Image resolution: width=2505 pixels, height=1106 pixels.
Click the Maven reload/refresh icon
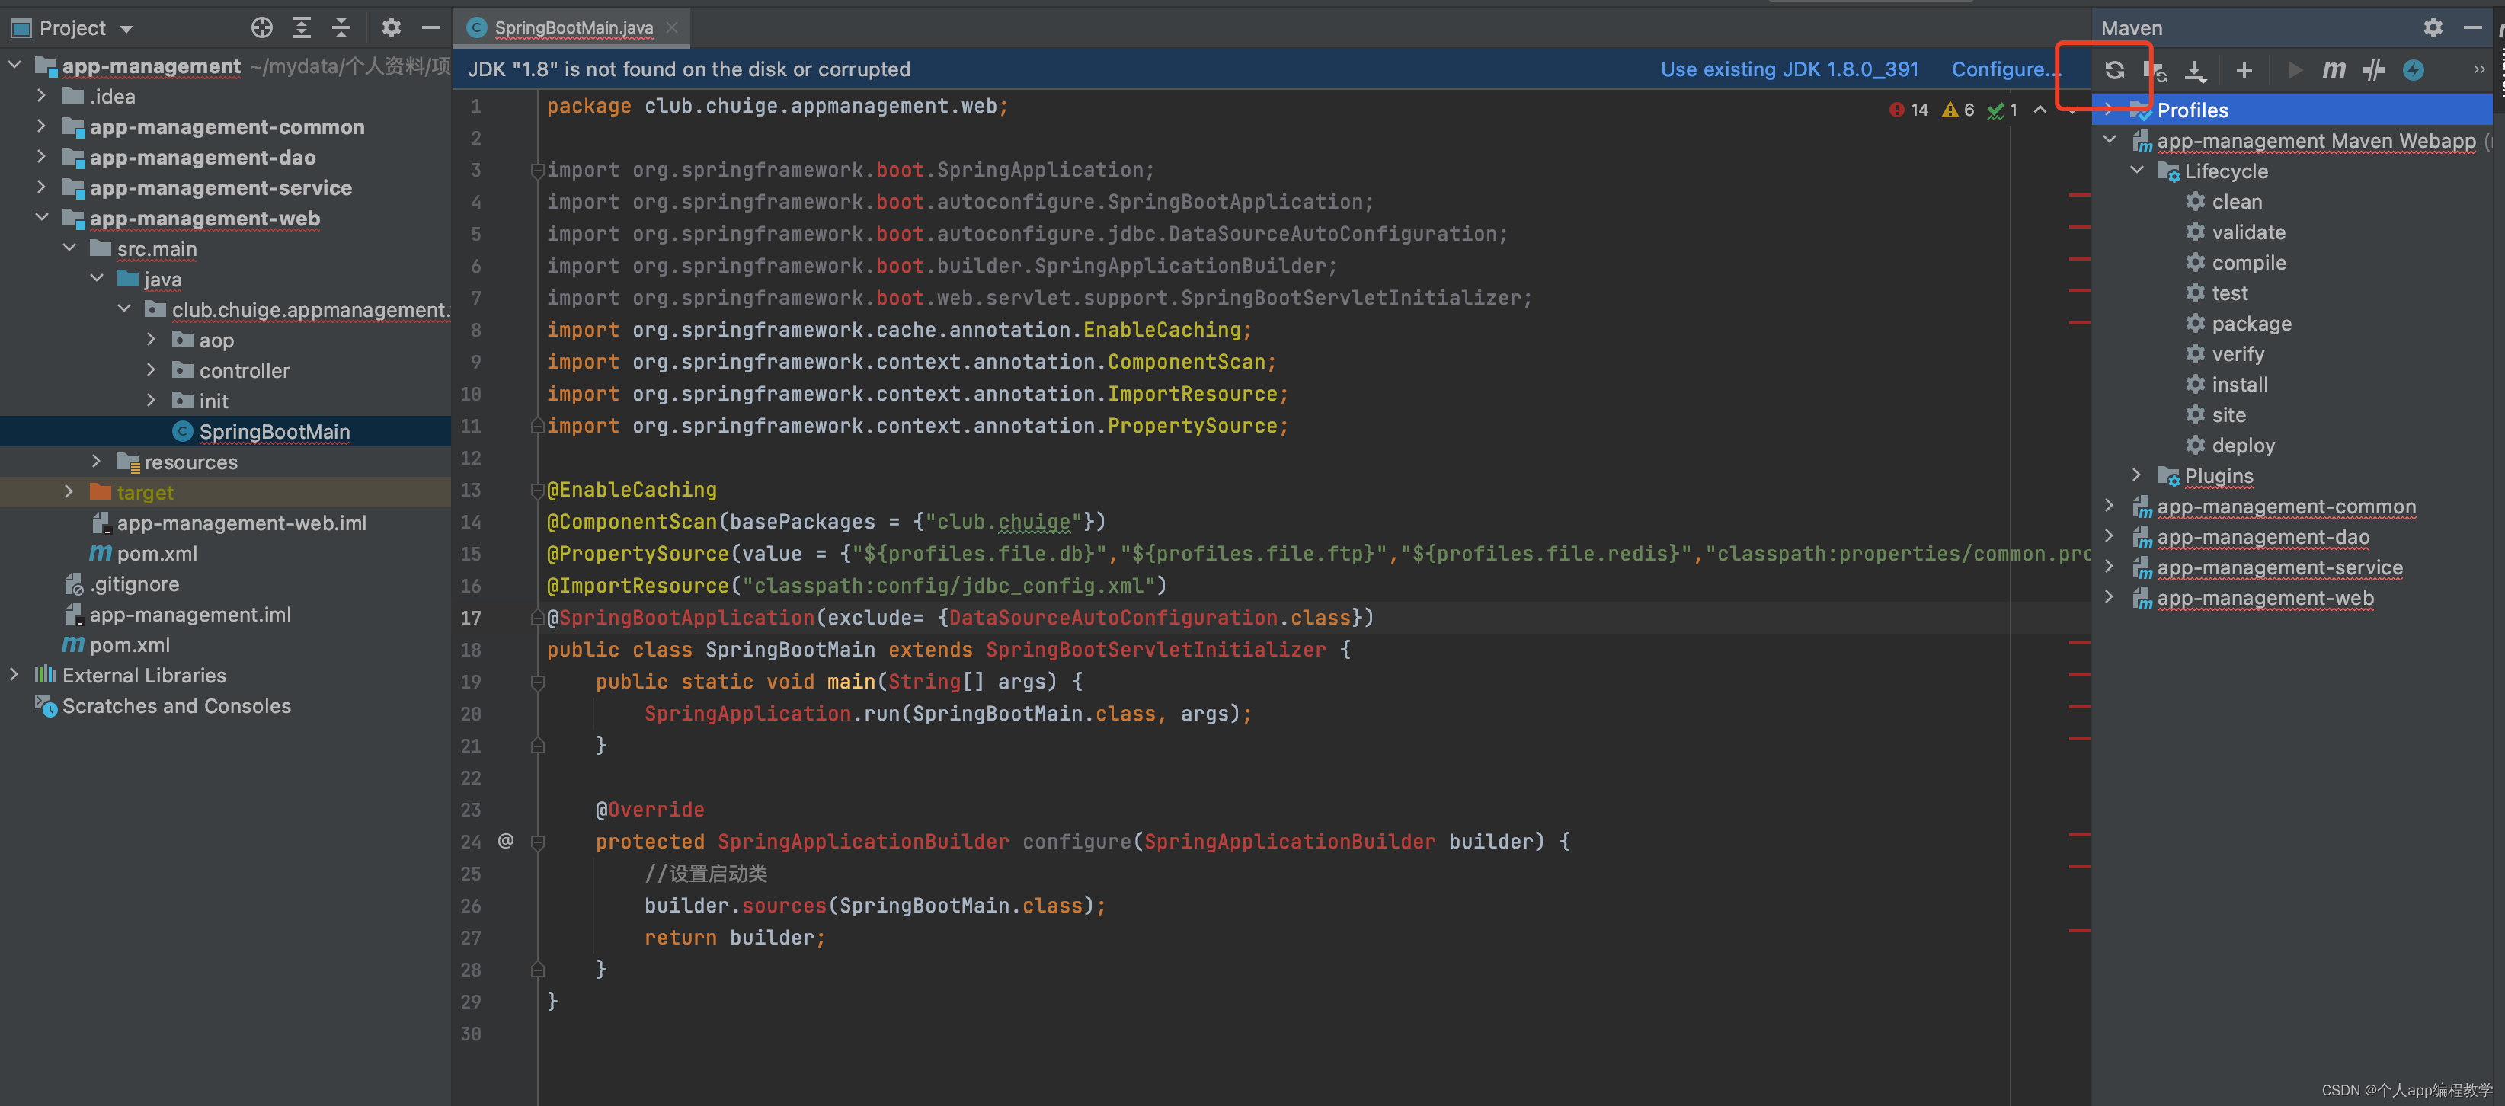coord(2110,69)
